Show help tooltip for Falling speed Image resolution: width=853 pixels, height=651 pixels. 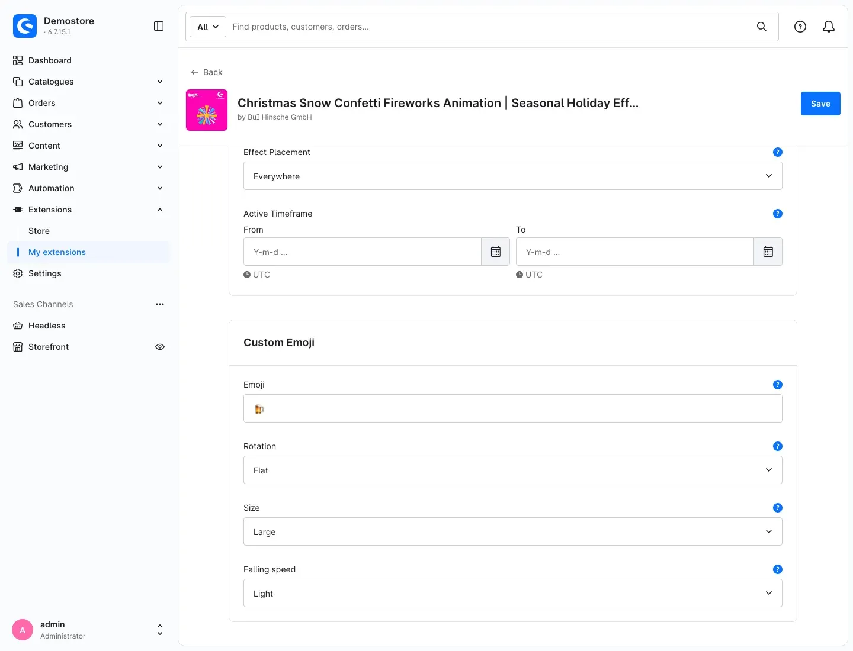click(x=778, y=569)
